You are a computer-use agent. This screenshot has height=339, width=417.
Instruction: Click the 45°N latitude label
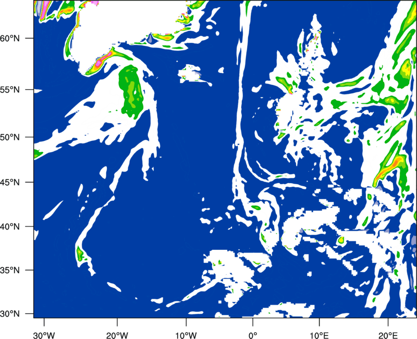[x=10, y=182]
